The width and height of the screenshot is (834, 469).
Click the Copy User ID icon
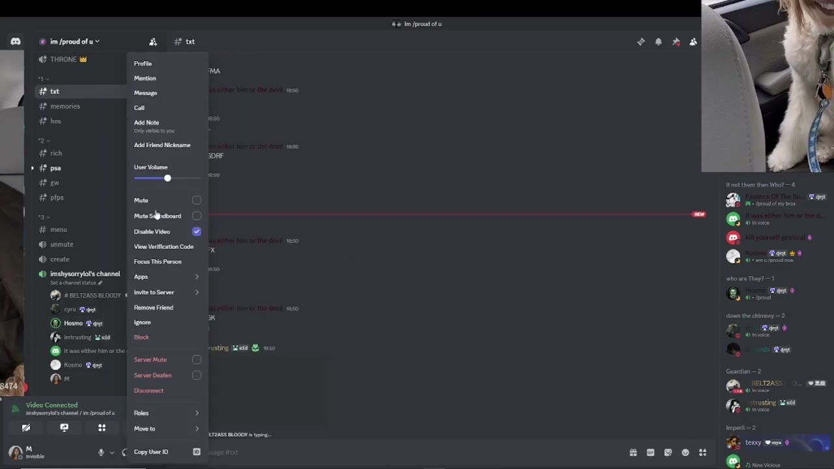click(197, 451)
